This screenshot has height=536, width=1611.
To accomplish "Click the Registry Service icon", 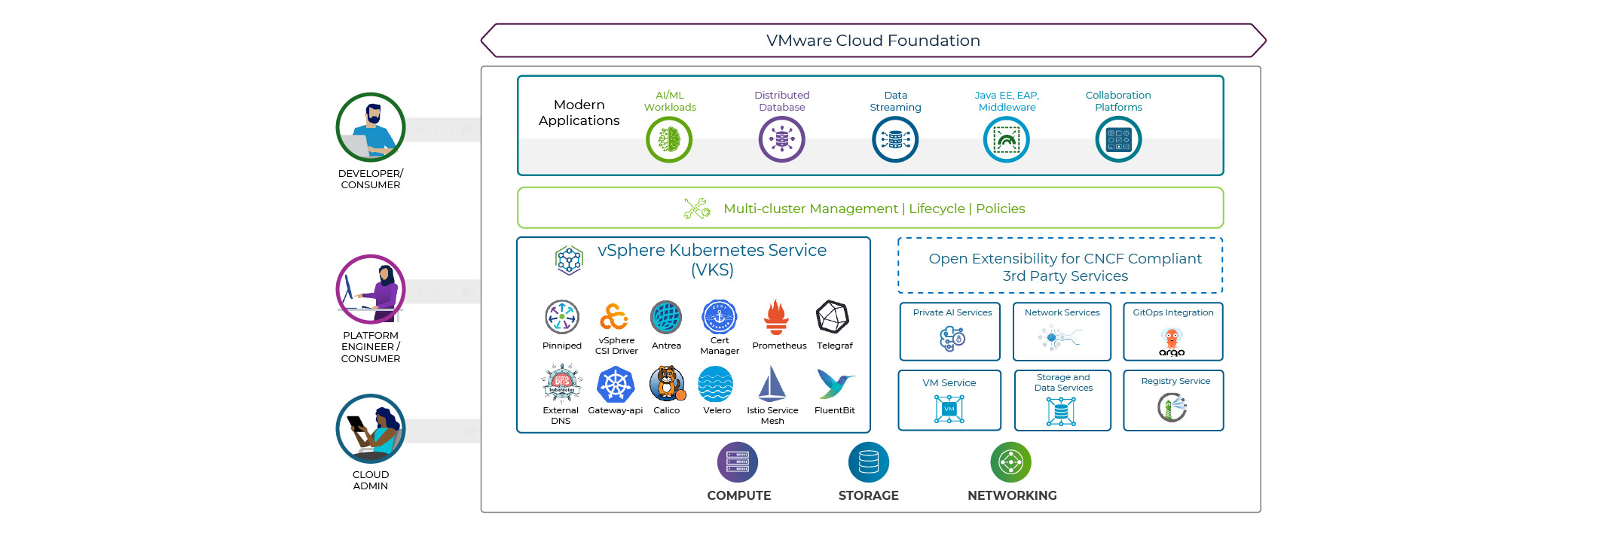I will coord(1172,407).
